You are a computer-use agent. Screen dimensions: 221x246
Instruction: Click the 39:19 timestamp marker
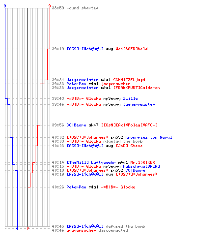[x=58, y=49]
